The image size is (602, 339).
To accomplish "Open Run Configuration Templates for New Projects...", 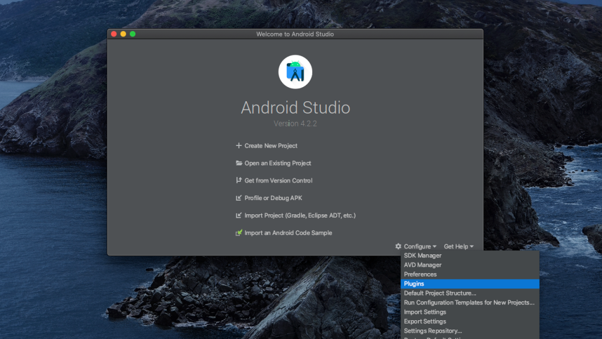I will click(470, 303).
